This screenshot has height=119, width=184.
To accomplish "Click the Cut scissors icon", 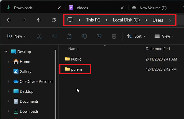I will pos(39,36).
